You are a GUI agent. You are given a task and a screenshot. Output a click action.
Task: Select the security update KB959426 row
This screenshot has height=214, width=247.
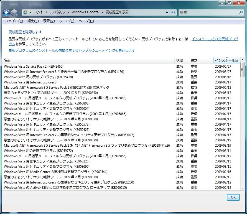pyautogui.click(x=121, y=130)
